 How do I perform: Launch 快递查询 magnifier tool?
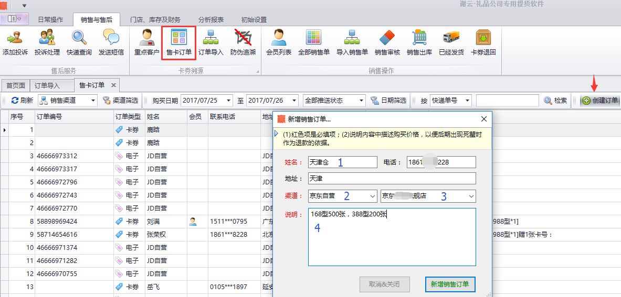pyautogui.click(x=79, y=42)
